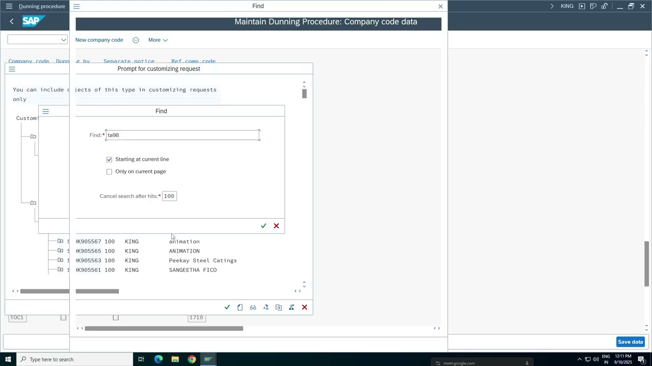
Task: Open command field dropdown in SAP toolbar
Action: click(63, 40)
